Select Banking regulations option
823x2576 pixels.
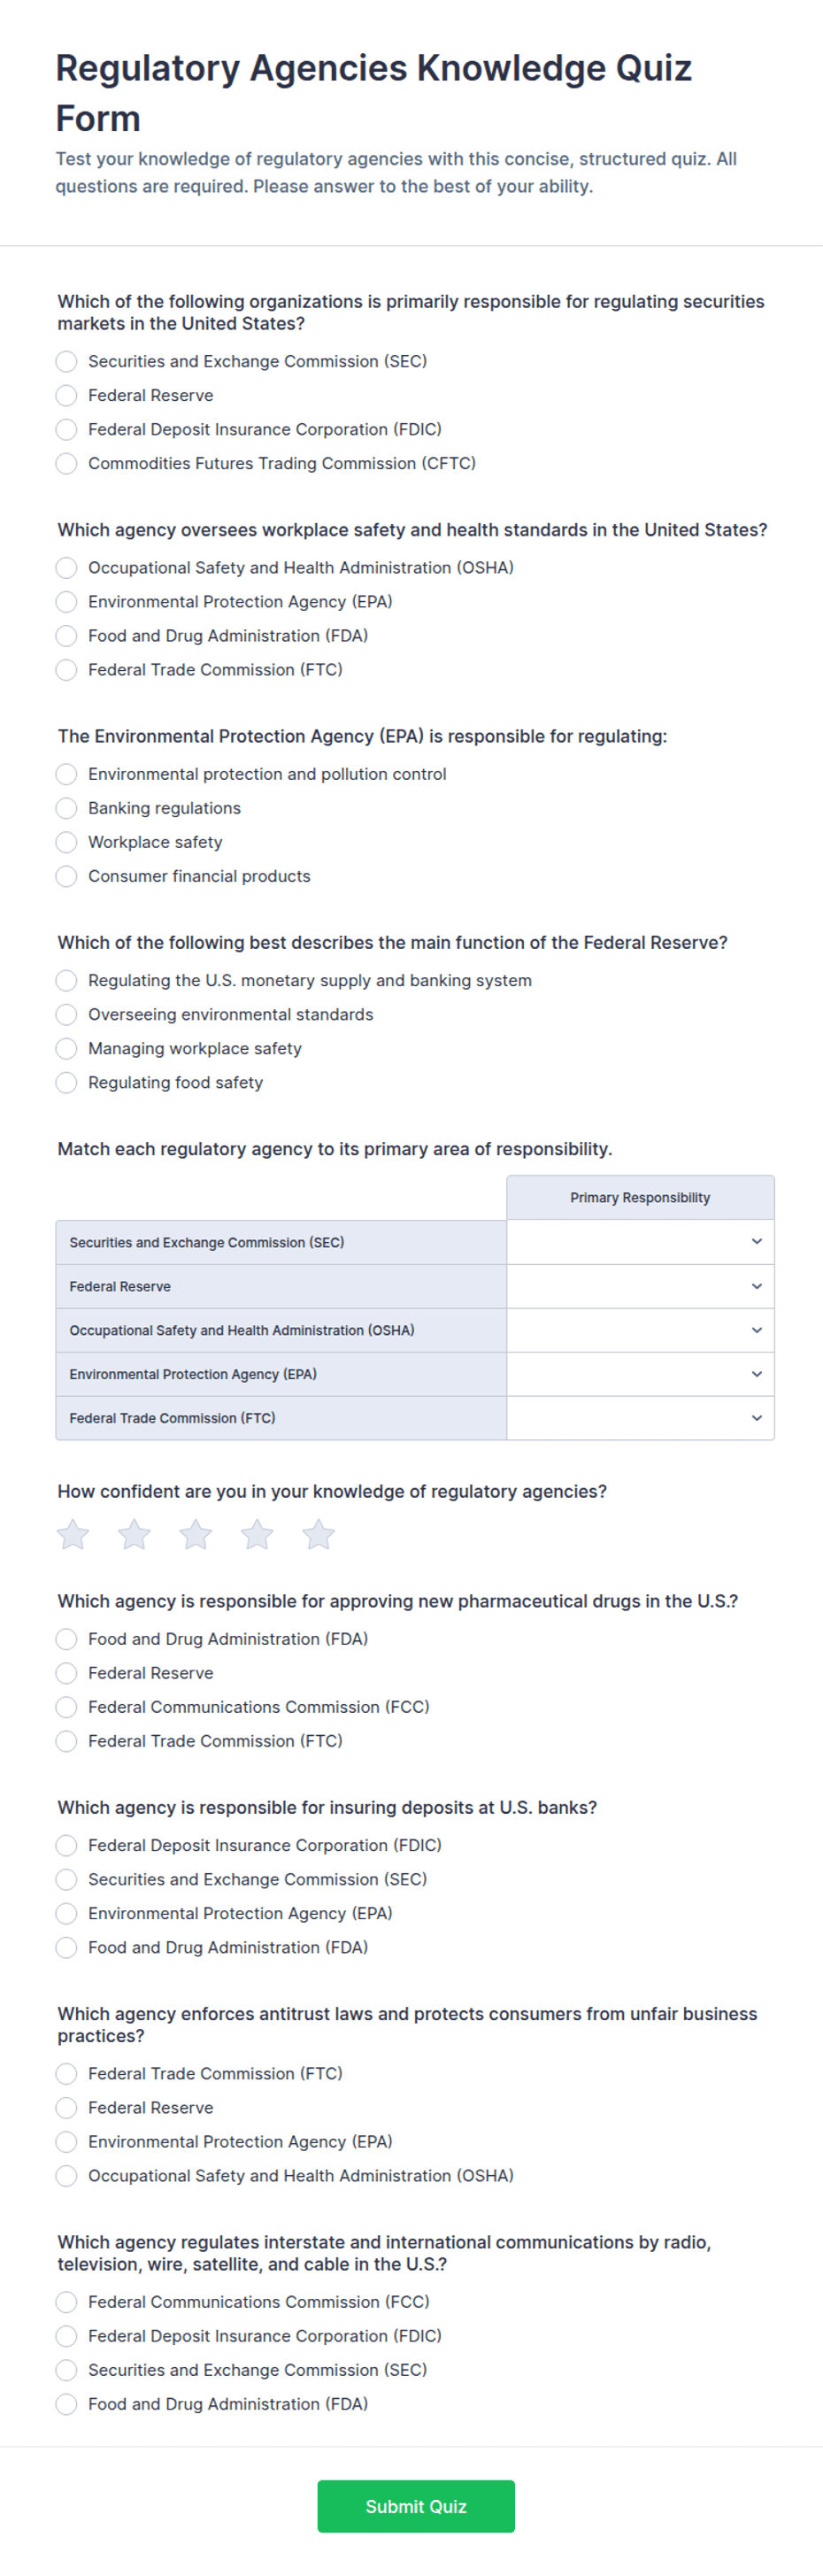[66, 807]
